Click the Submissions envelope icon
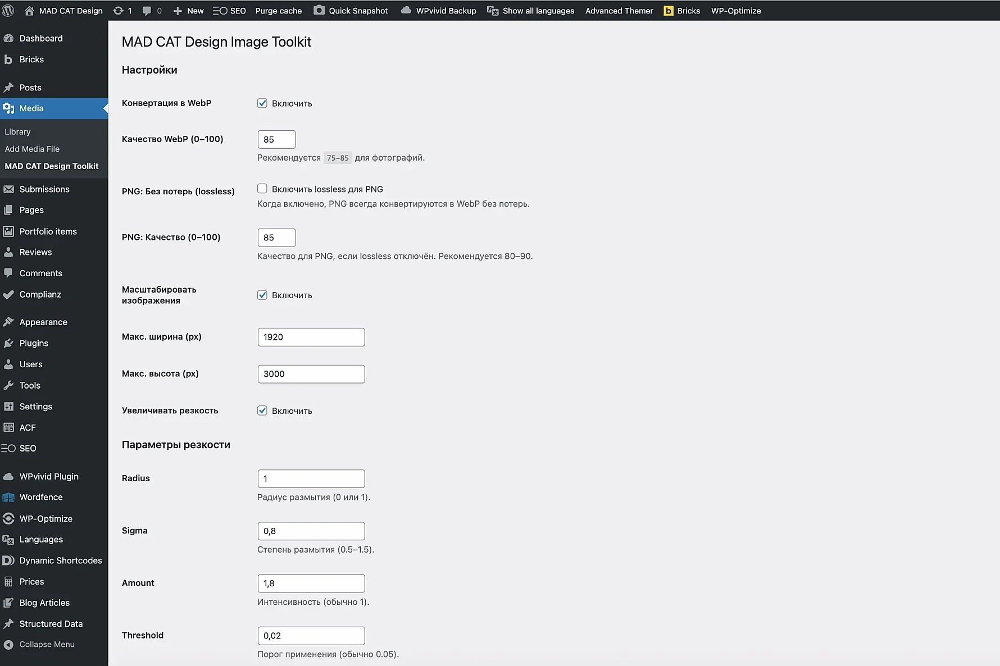 (x=8, y=189)
